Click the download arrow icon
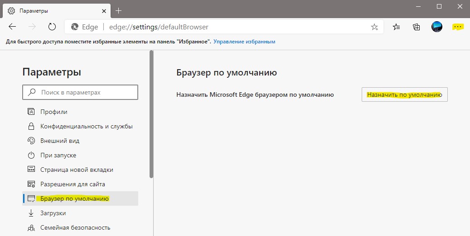 (31, 213)
